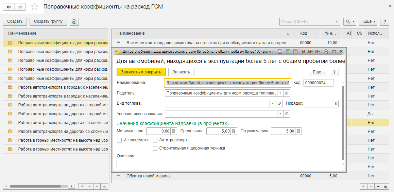Click the Наименование input field in dialog
Viewport: 394px width, 192px height.
click(228, 83)
